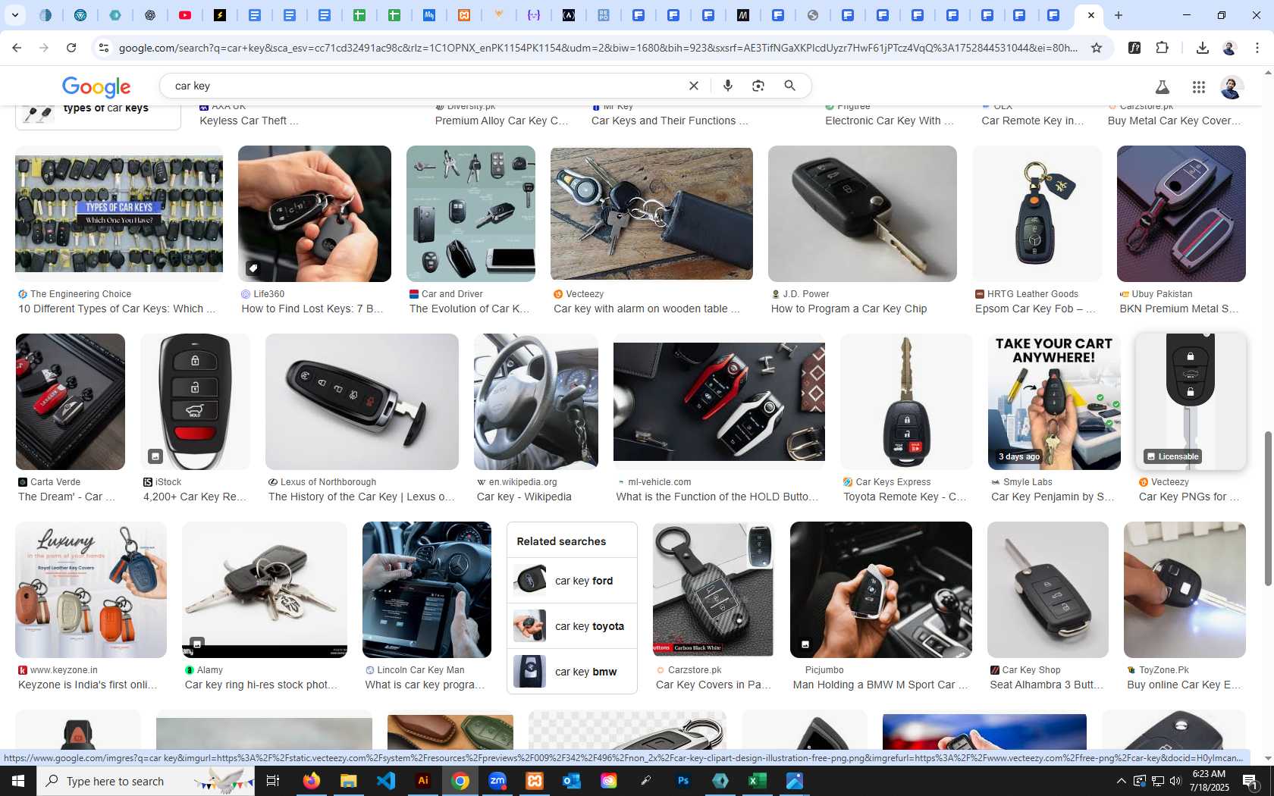
Task: Open Visual Studio Code from taskbar
Action: click(386, 781)
